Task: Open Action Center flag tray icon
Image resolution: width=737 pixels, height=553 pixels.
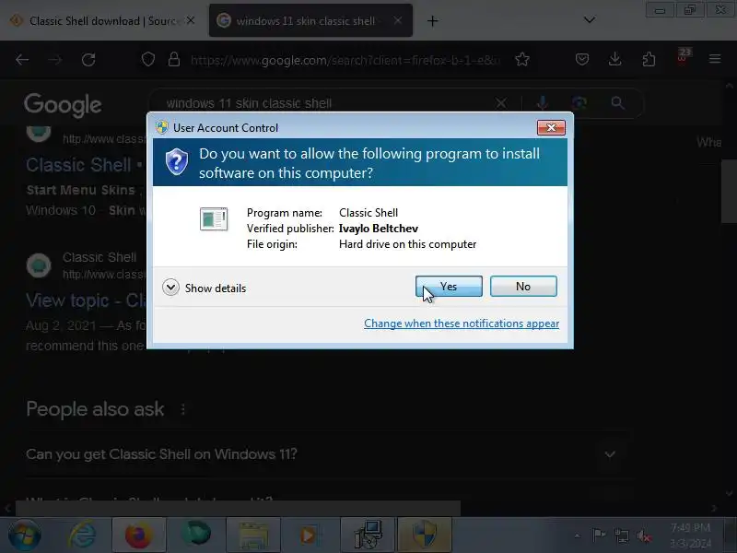Action: point(599,535)
